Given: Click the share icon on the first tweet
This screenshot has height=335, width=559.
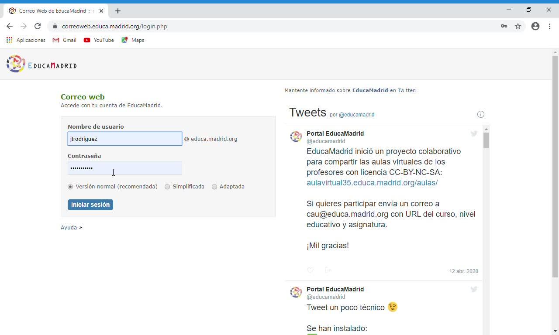Looking at the screenshot, I should (328, 270).
